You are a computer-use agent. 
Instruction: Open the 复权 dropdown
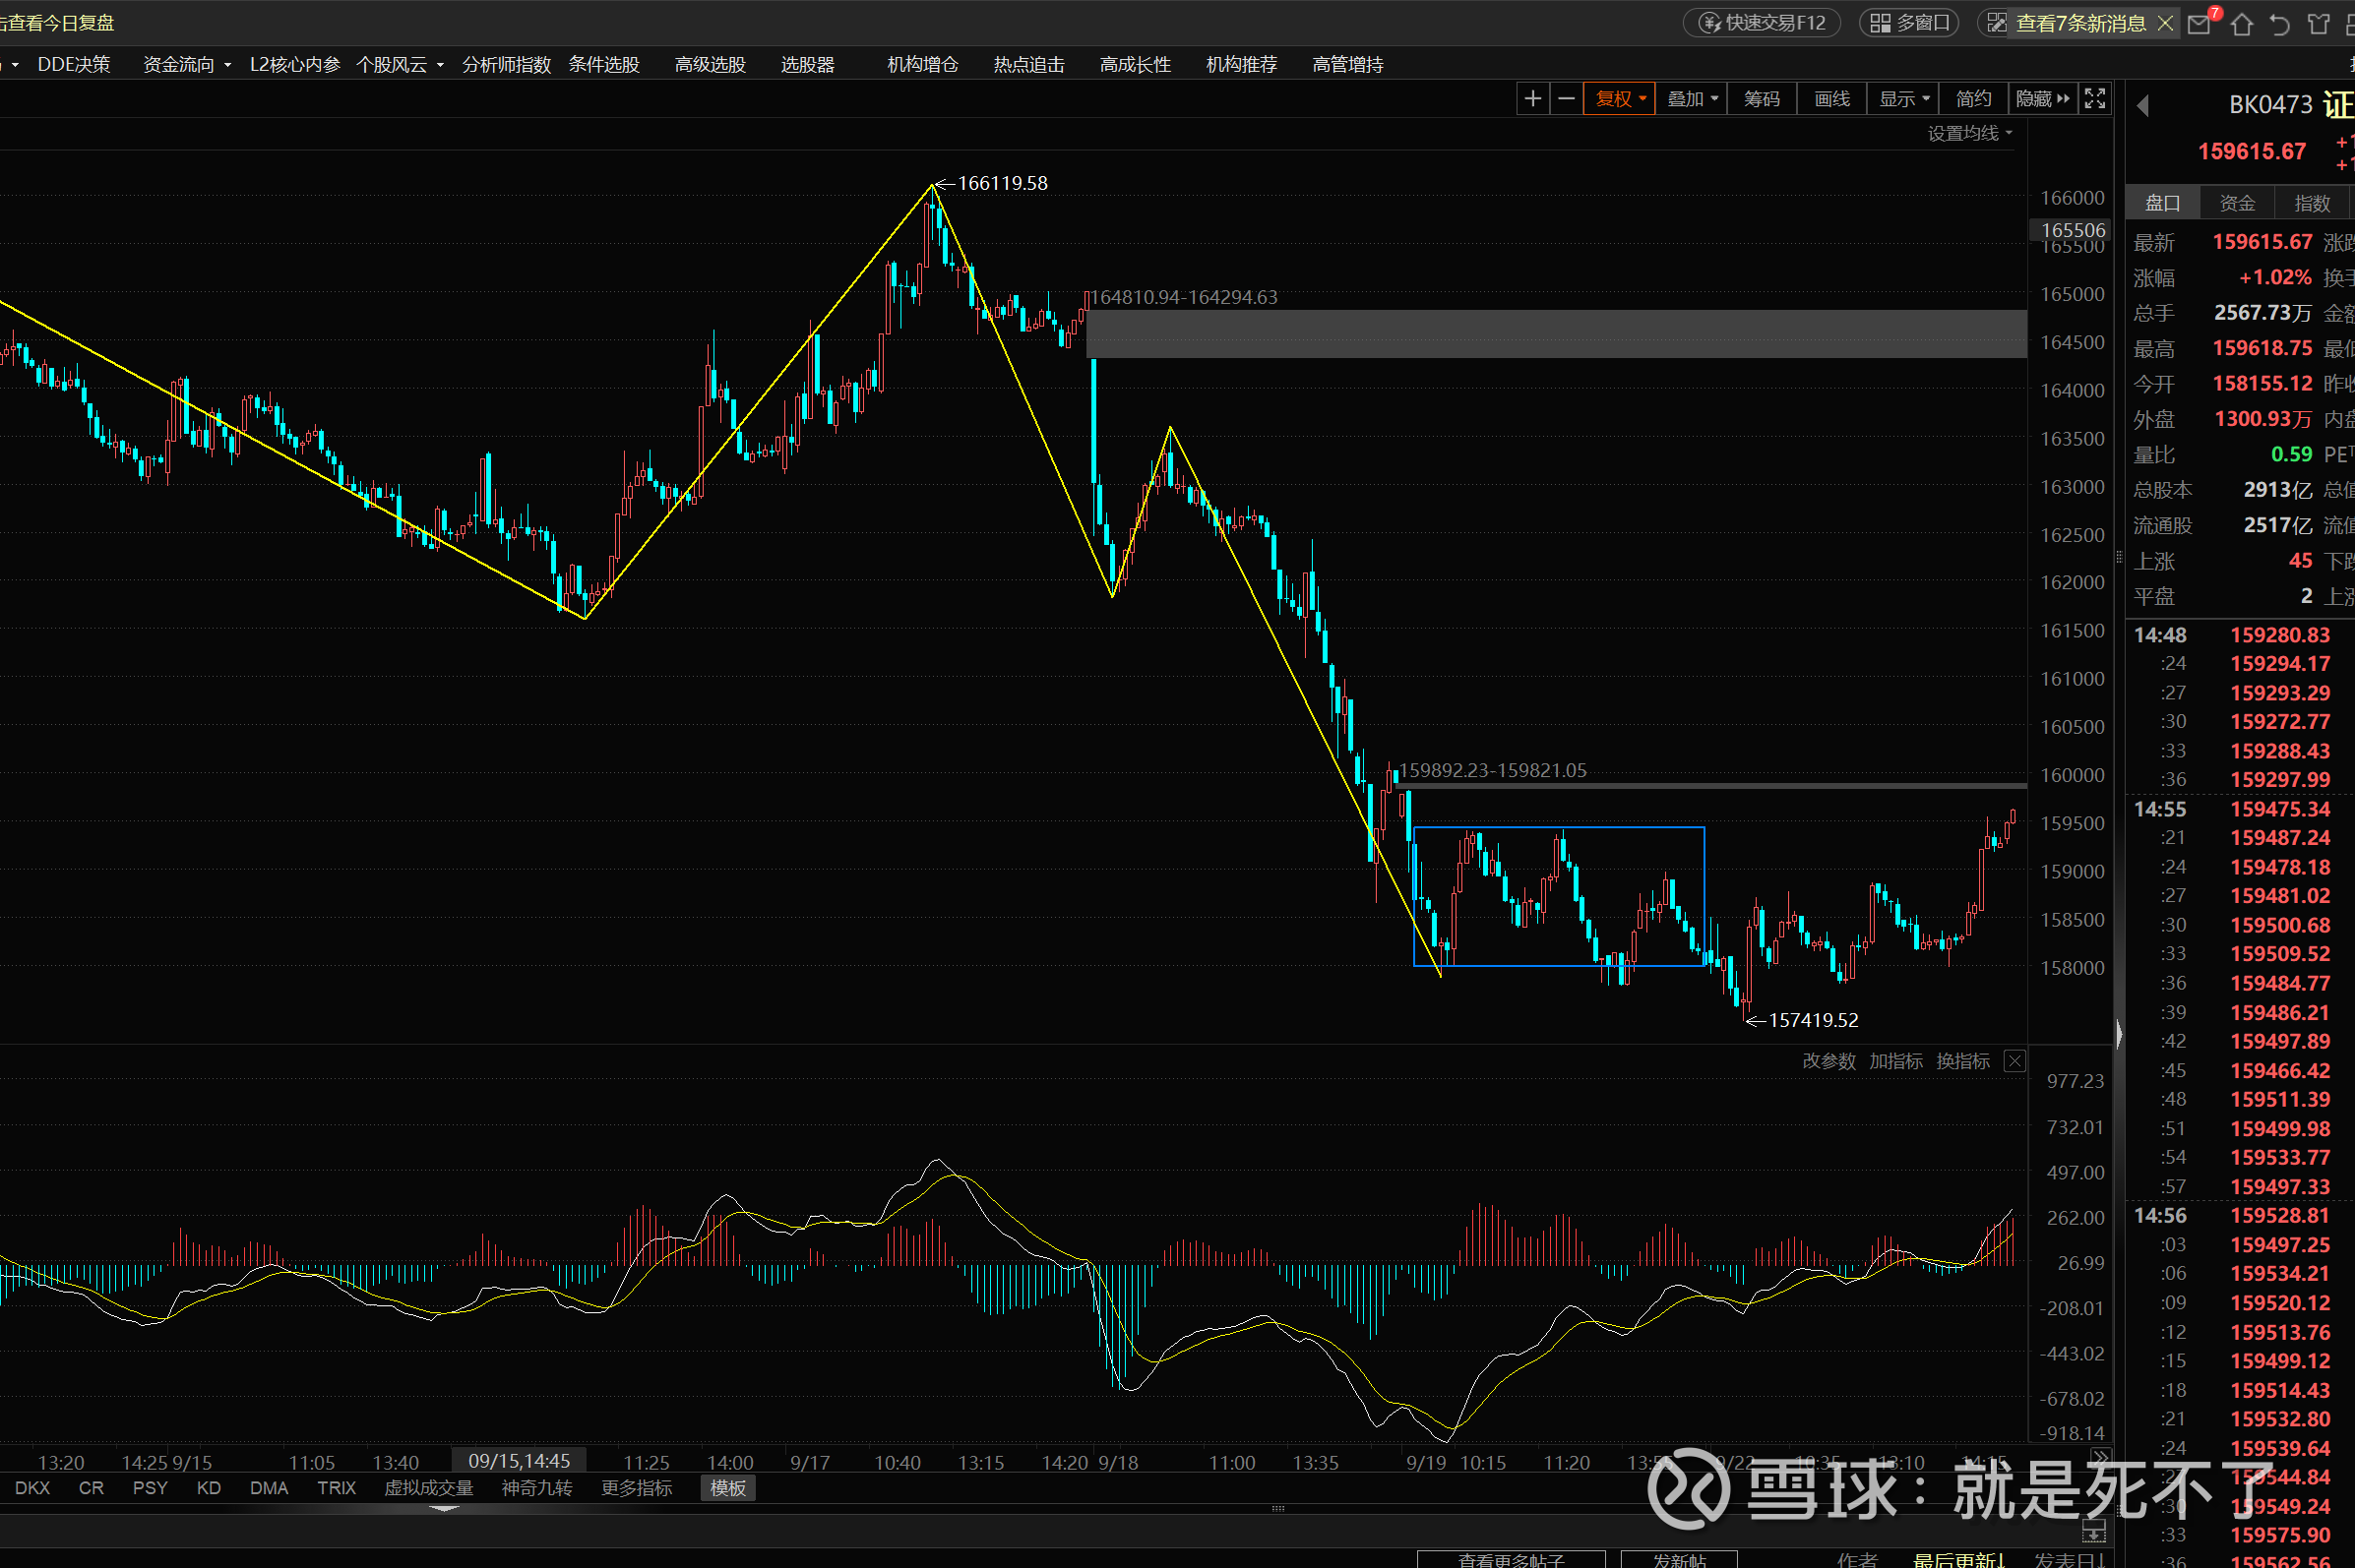(1619, 98)
